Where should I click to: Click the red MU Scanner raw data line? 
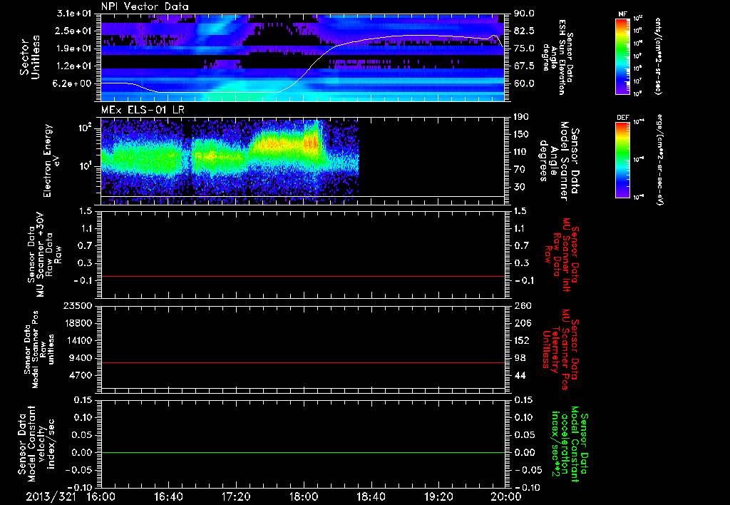coord(302,276)
